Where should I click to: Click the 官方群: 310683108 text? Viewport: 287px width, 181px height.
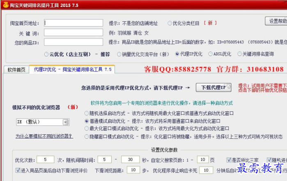[x=250, y=69]
